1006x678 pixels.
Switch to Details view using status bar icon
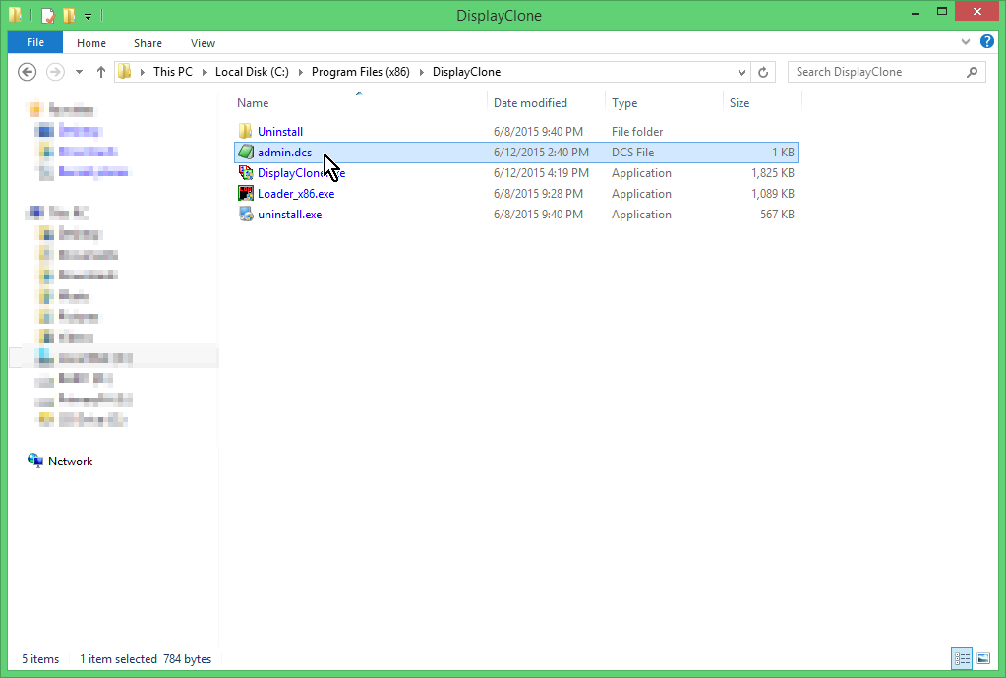[962, 658]
